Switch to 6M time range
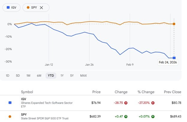 [39, 76]
